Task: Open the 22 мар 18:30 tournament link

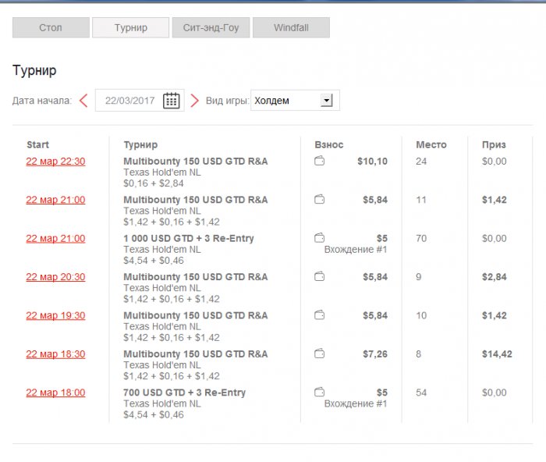Action: tap(55, 354)
